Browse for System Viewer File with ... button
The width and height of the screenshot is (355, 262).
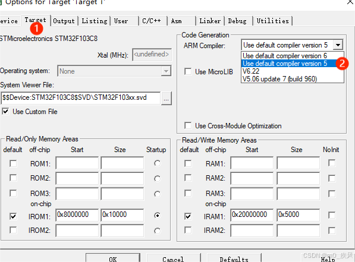(x=166, y=98)
